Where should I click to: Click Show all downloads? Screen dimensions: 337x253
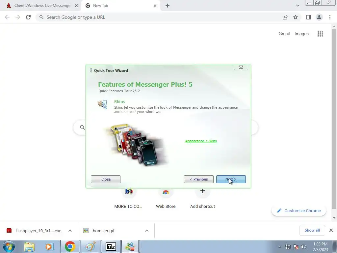312,230
